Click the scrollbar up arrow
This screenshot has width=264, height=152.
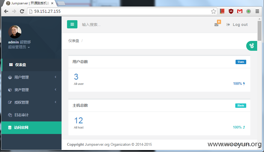tap(259, 19)
